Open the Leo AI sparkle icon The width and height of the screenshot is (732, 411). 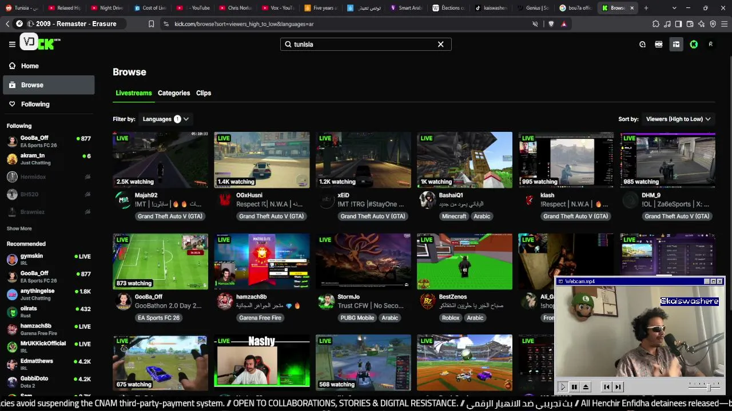[x=702, y=24]
